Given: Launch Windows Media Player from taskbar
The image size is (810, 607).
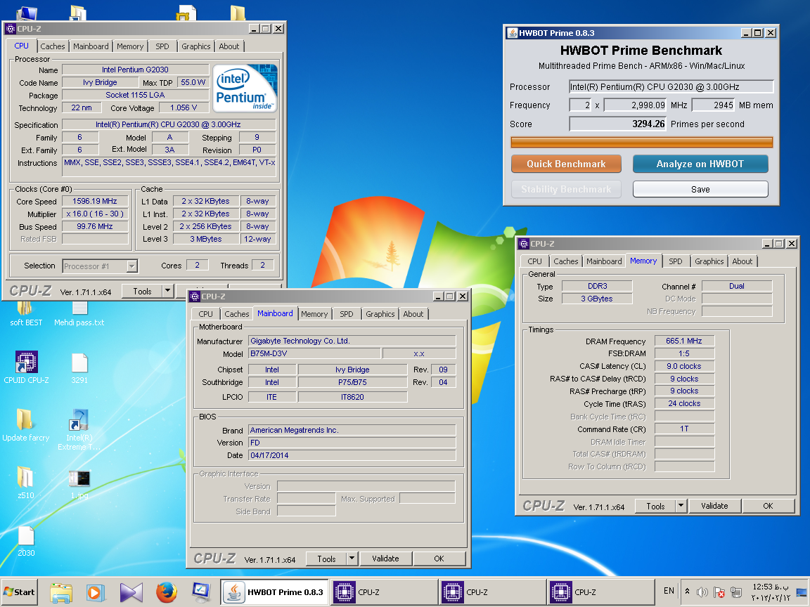Looking at the screenshot, I should pos(96,592).
